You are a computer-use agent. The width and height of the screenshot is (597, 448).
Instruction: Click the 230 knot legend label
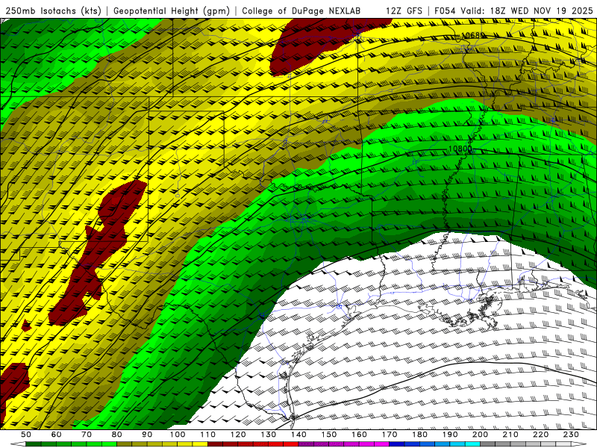tap(572, 435)
